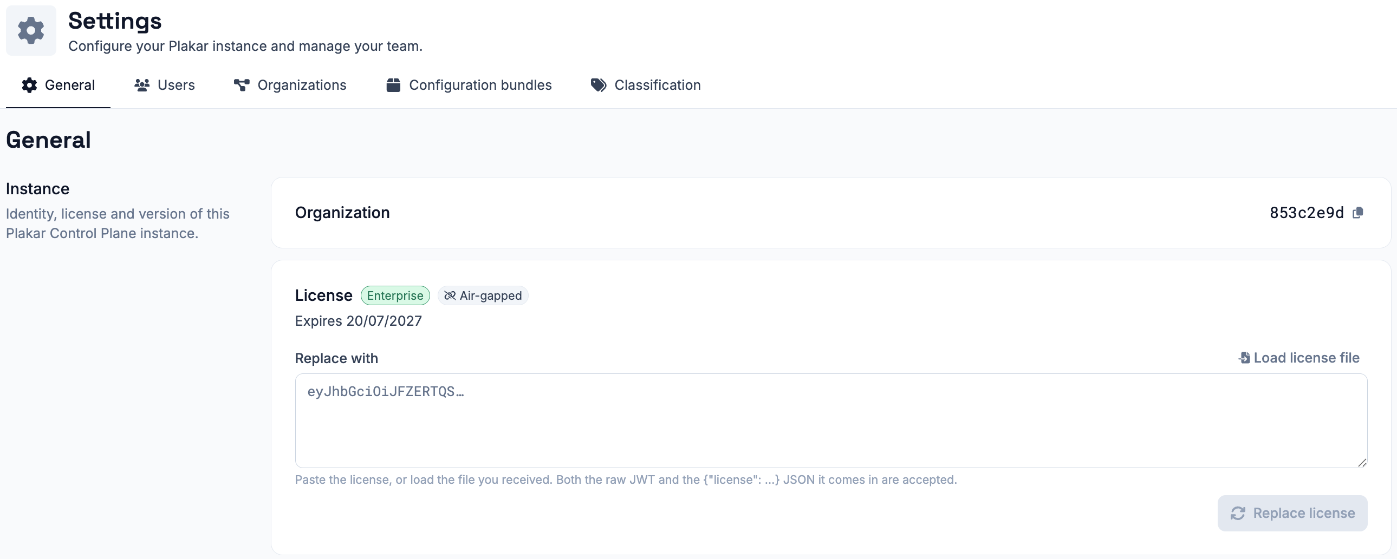Click the License heading
The image size is (1397, 559).
pos(324,296)
